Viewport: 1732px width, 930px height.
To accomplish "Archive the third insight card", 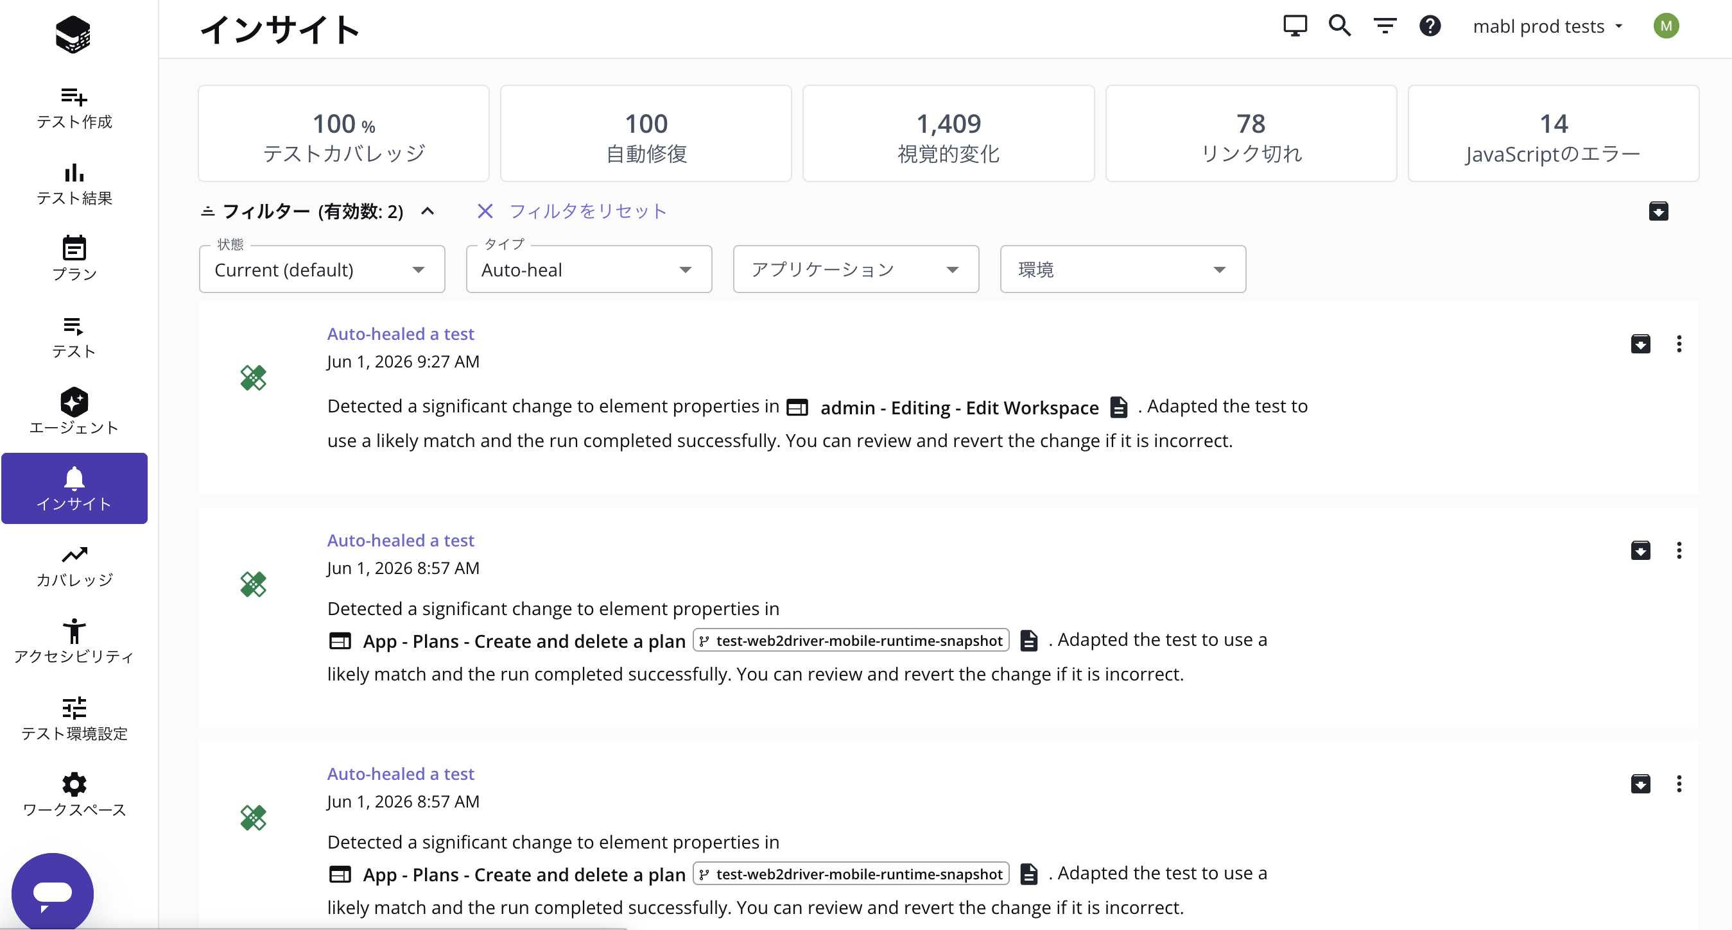I will coord(1641,784).
